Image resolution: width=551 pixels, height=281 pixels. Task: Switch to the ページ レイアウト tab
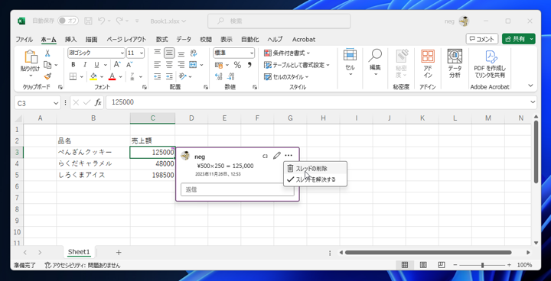click(x=126, y=39)
